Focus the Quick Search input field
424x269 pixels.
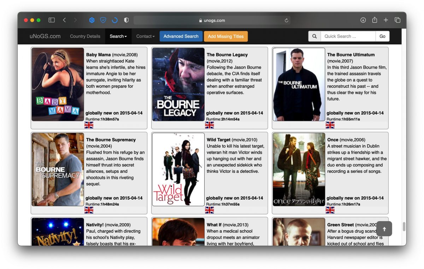pos(348,36)
